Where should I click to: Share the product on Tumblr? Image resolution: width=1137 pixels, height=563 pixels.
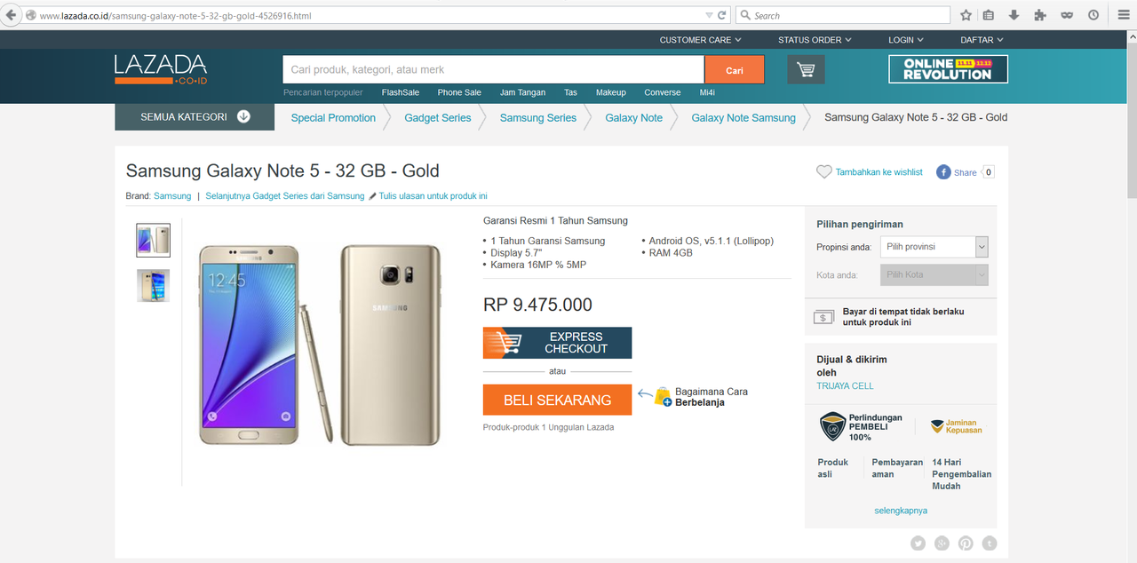[990, 543]
